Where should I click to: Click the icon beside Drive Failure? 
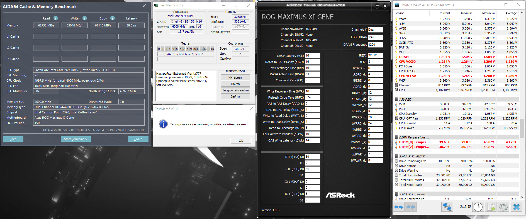pyautogui.click(x=396, y=166)
